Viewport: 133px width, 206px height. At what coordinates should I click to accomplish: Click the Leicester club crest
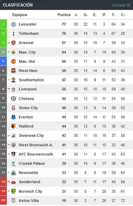pyautogui.click(x=13, y=24)
